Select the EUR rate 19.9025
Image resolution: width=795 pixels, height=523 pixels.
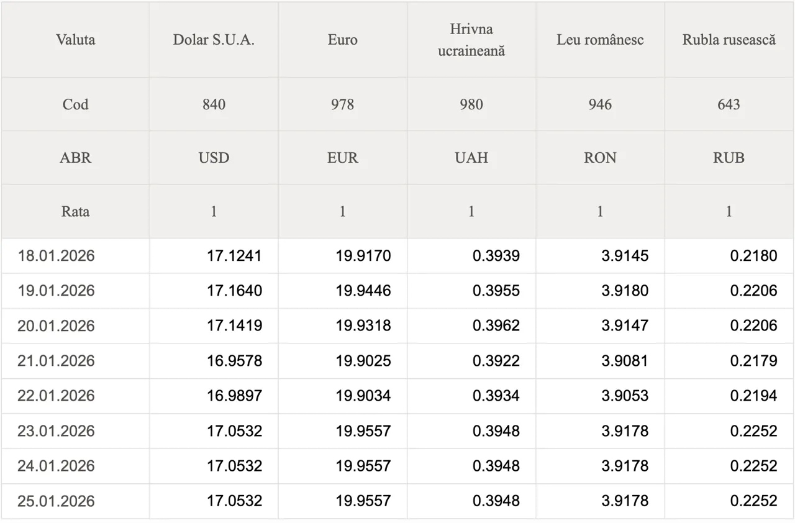click(x=363, y=361)
